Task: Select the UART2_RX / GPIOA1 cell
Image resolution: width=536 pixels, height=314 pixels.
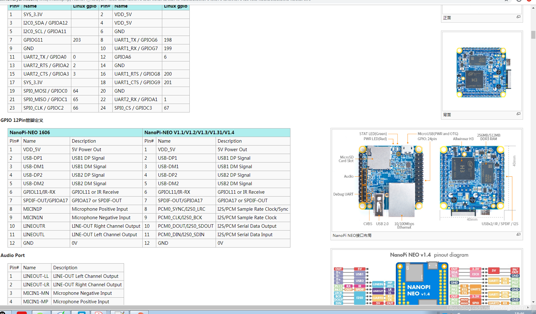Action: (x=137, y=100)
